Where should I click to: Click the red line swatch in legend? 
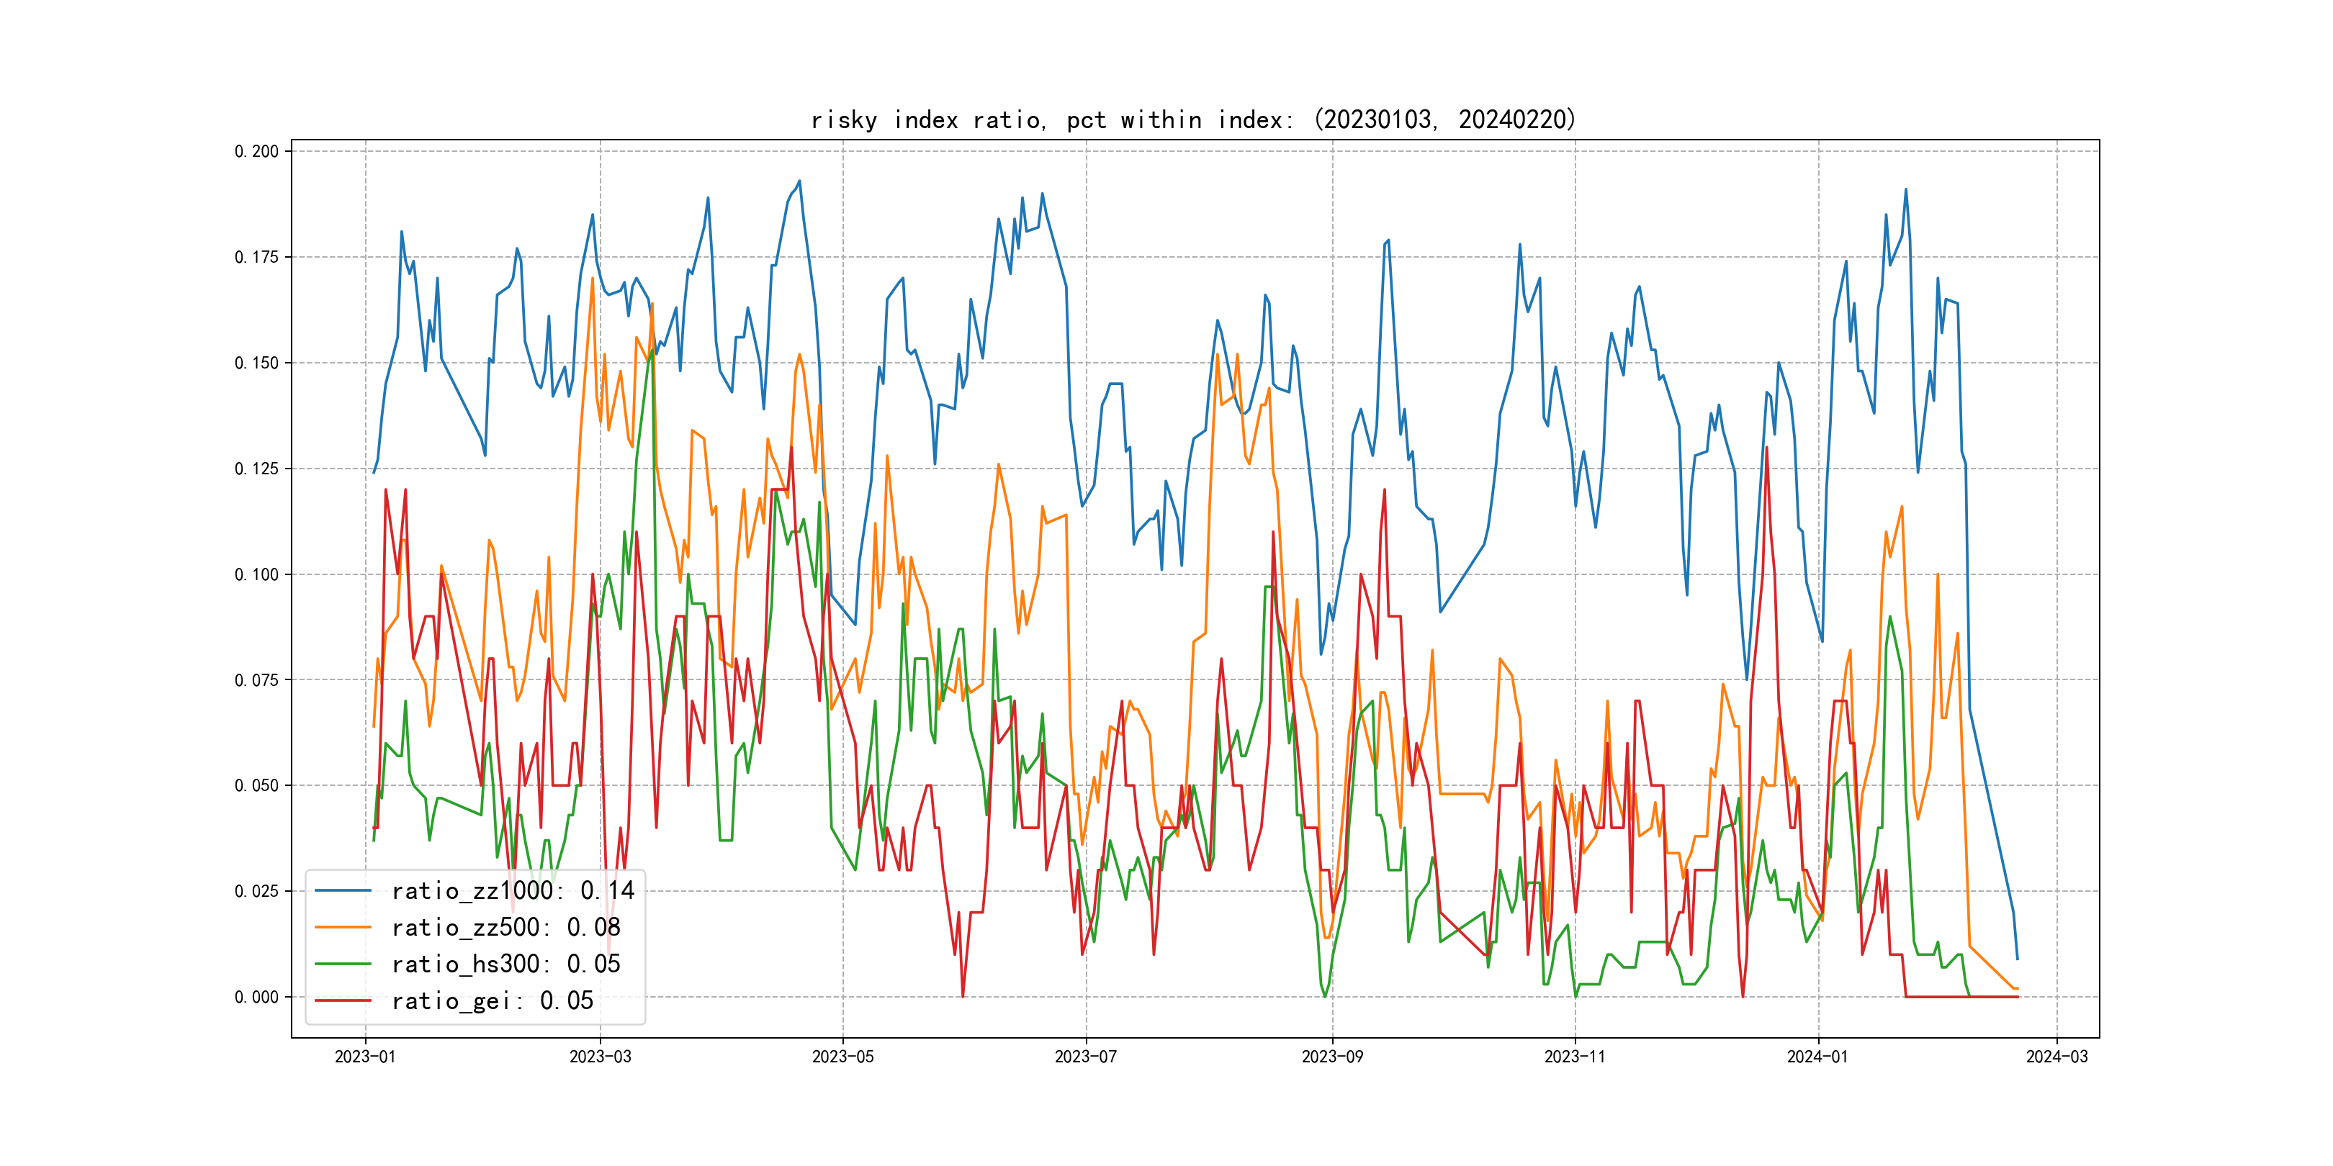click(342, 1001)
